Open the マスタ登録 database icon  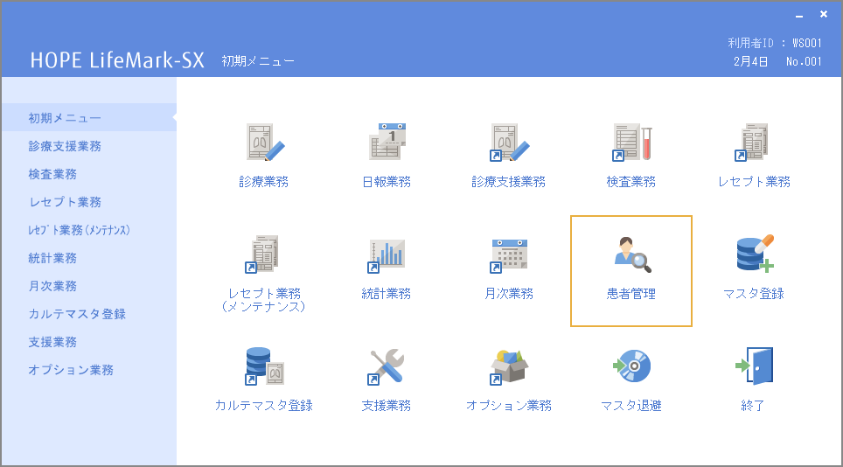[755, 254]
